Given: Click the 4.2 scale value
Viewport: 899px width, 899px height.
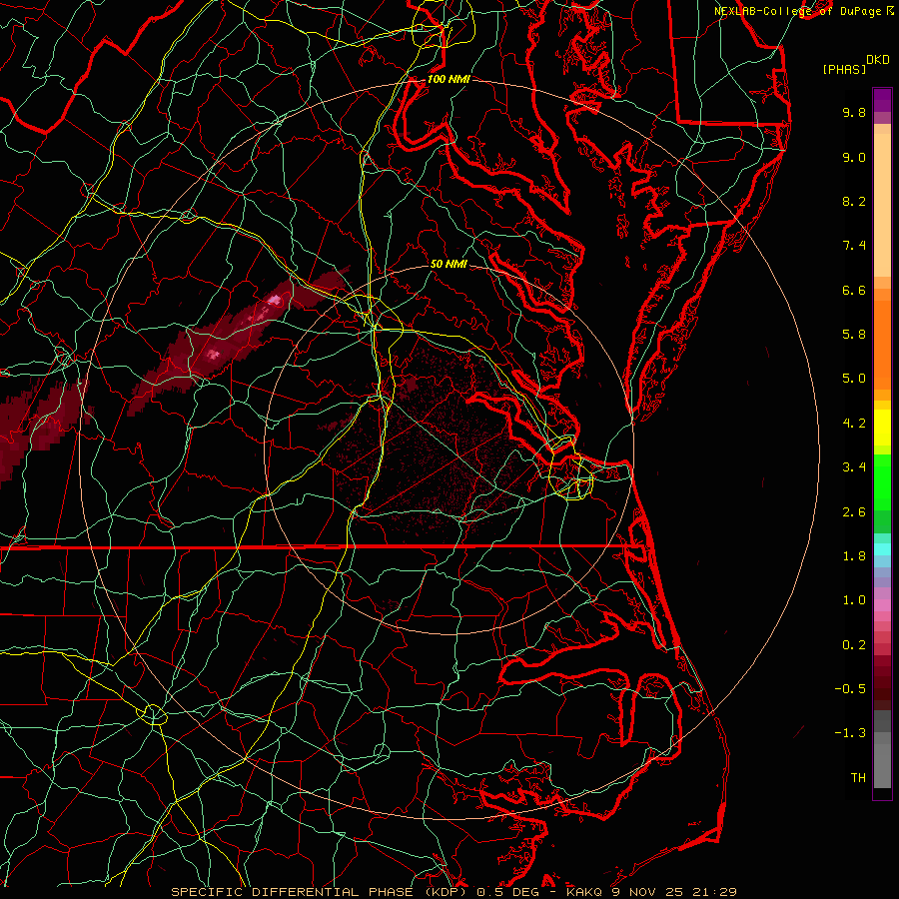Looking at the screenshot, I should coord(854,424).
